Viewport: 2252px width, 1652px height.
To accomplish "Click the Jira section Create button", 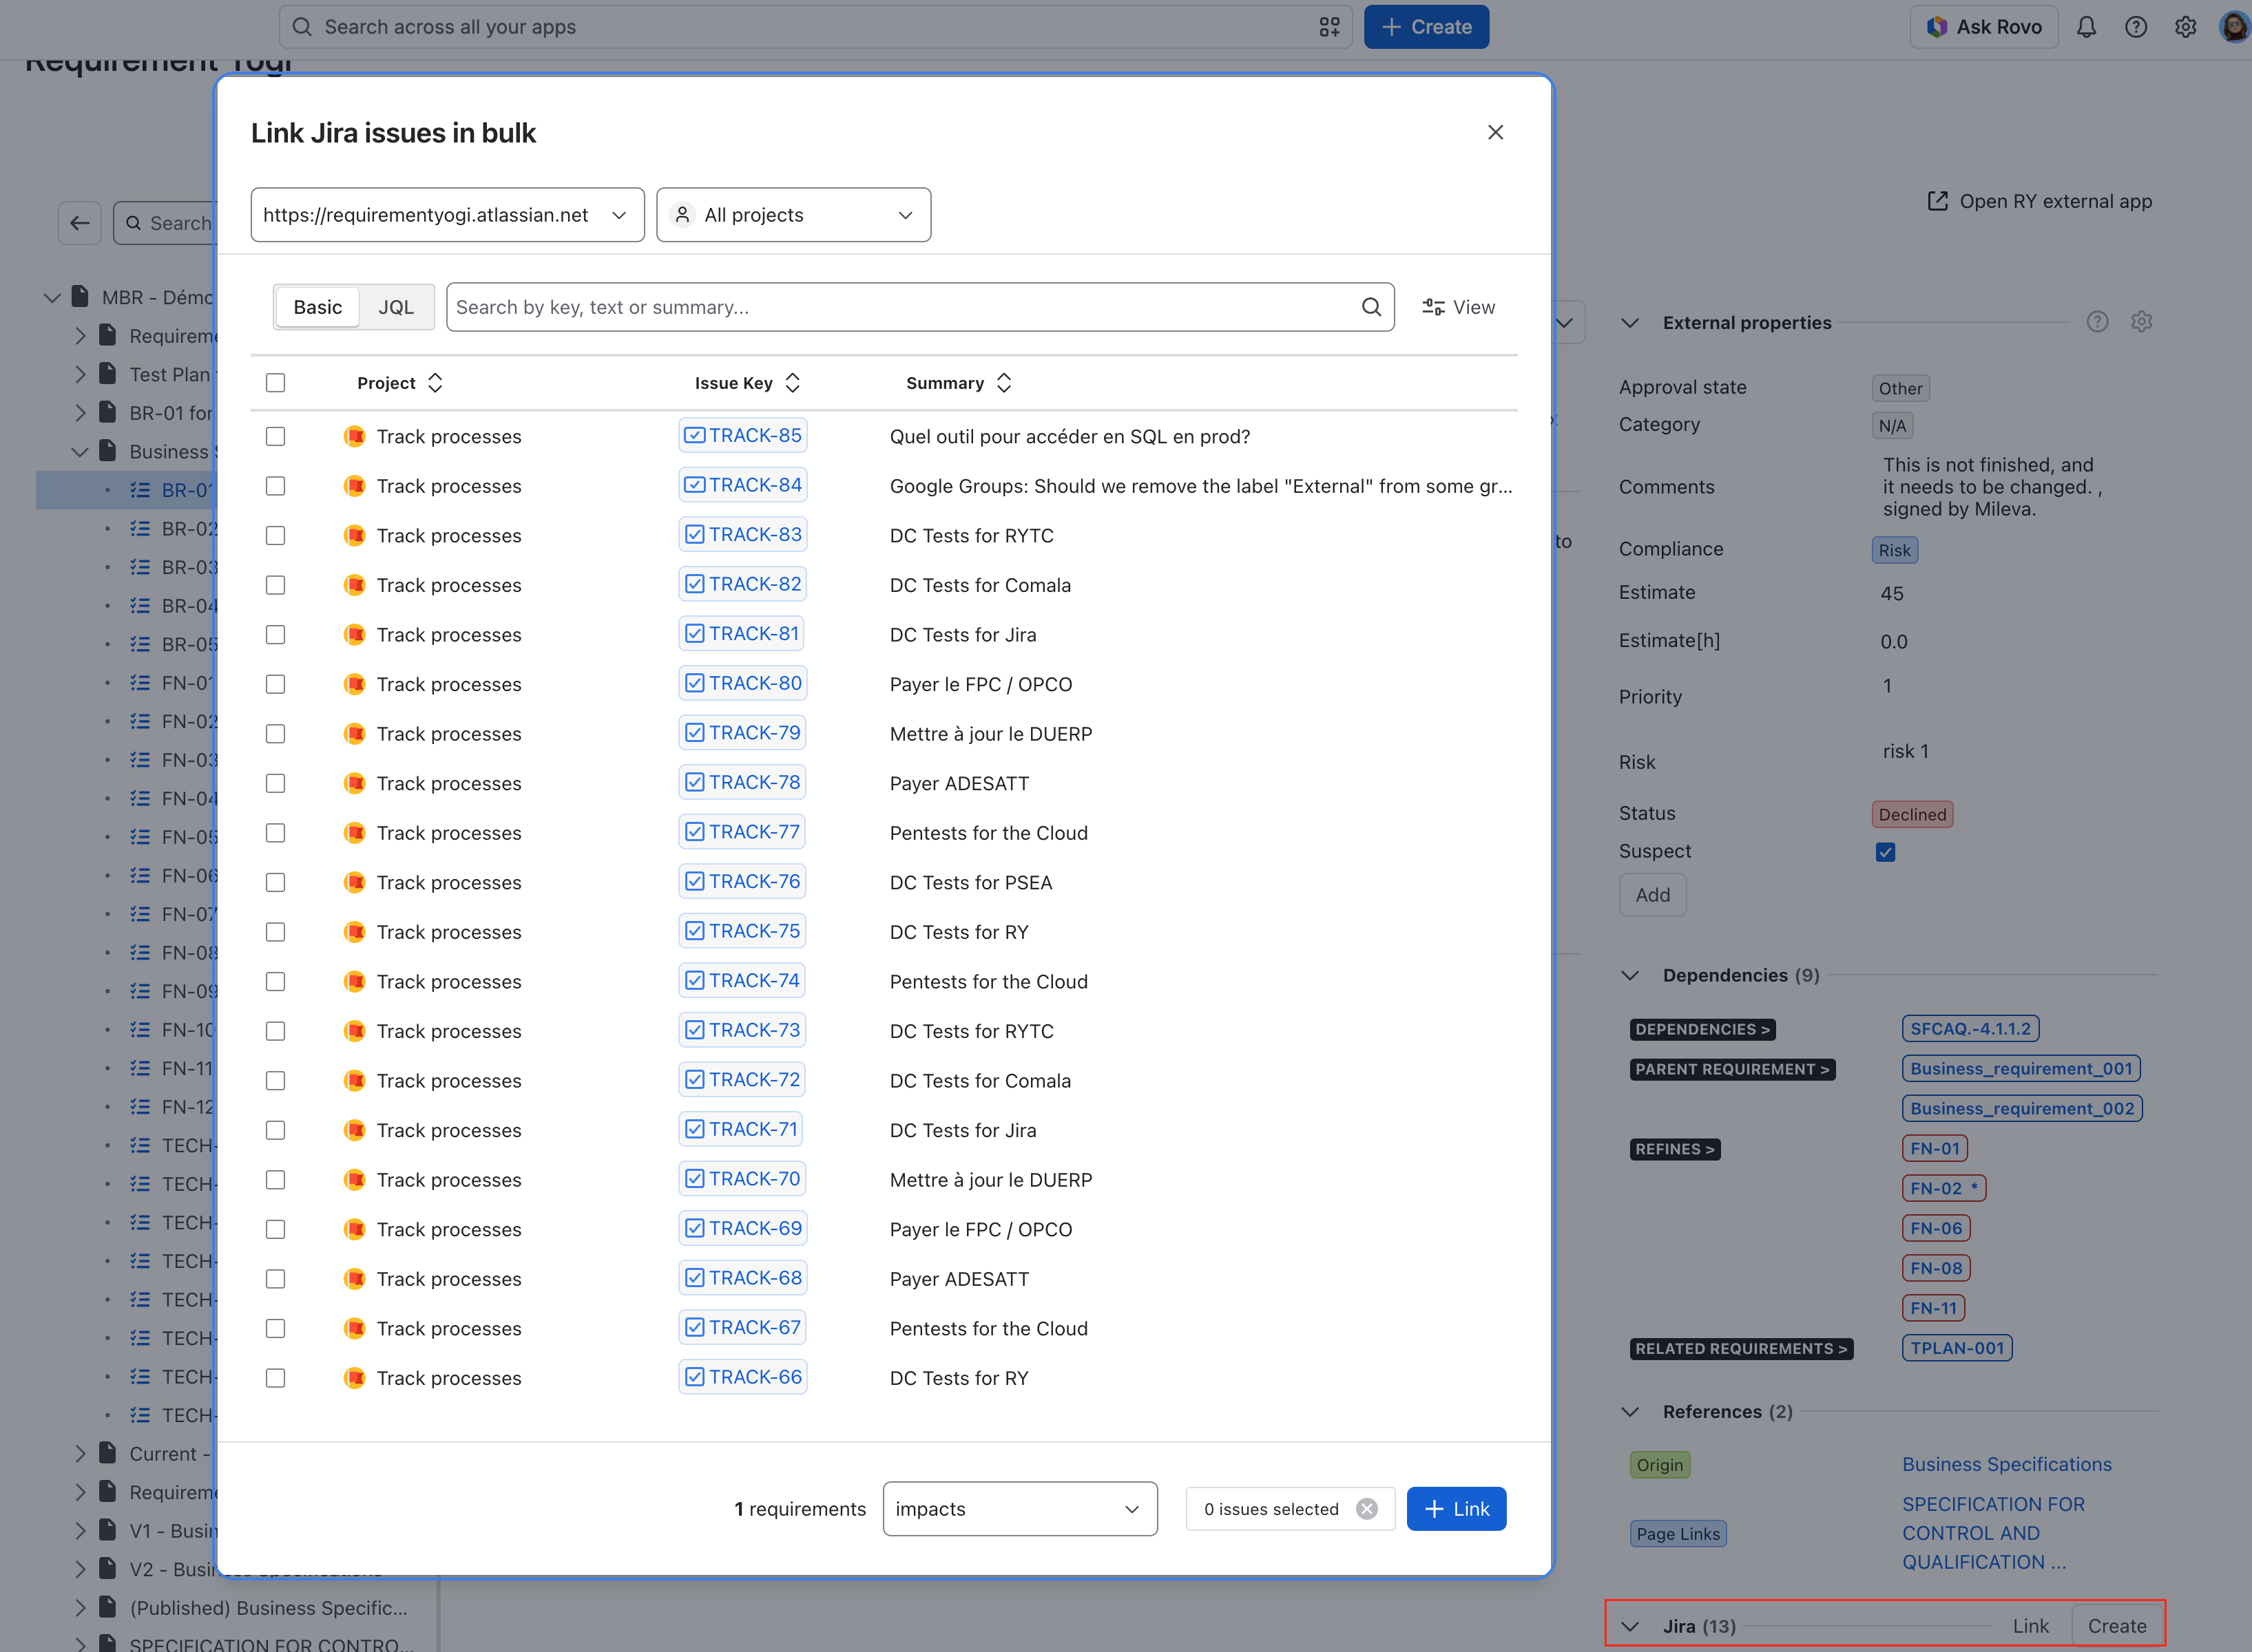I will 2116,1626.
